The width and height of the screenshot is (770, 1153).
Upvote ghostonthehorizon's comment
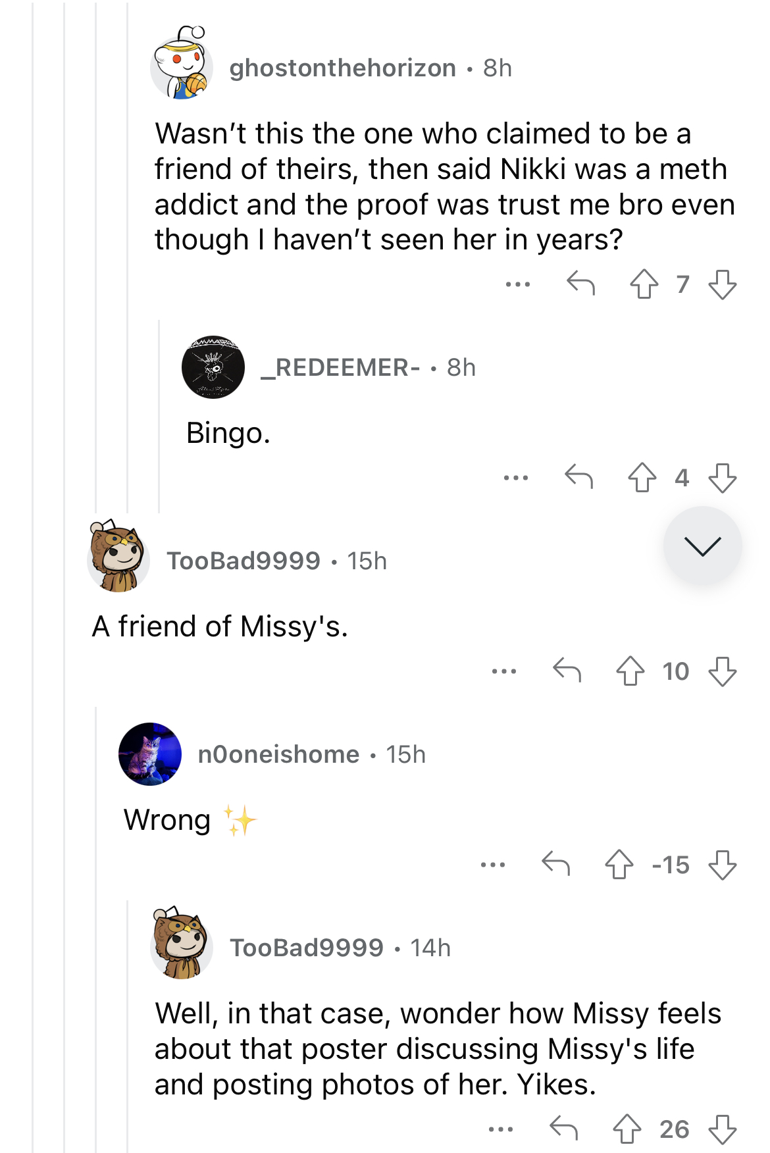[x=644, y=284]
